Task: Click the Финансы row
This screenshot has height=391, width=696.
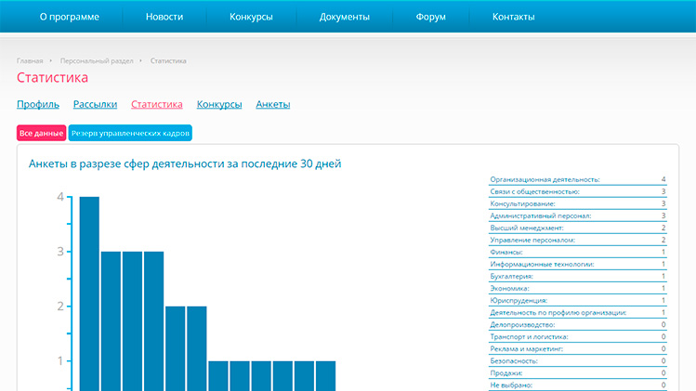Action: pyautogui.click(x=577, y=252)
